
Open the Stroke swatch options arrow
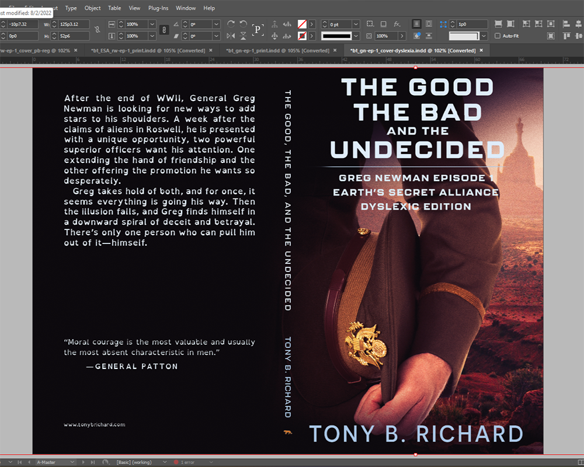click(312, 36)
